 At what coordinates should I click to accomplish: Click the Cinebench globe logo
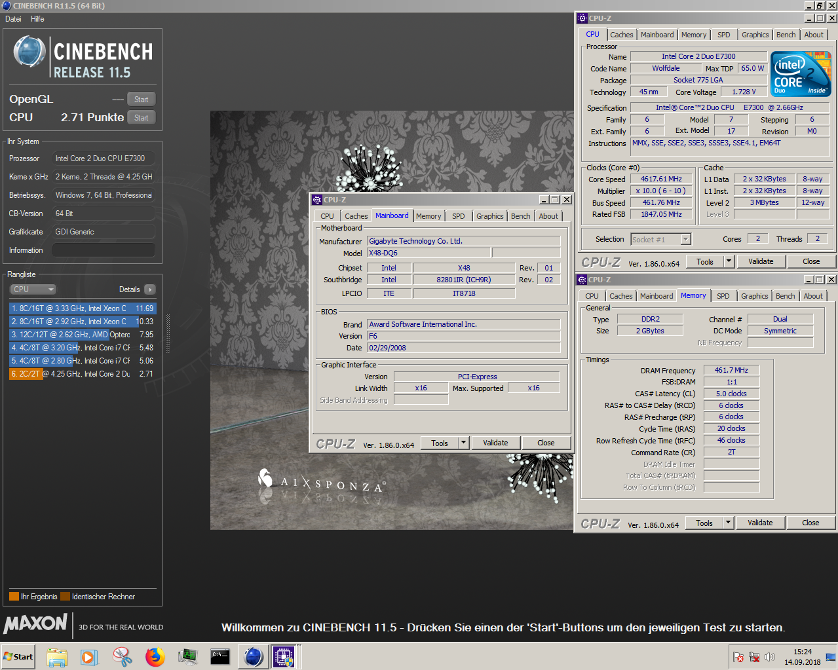click(29, 52)
